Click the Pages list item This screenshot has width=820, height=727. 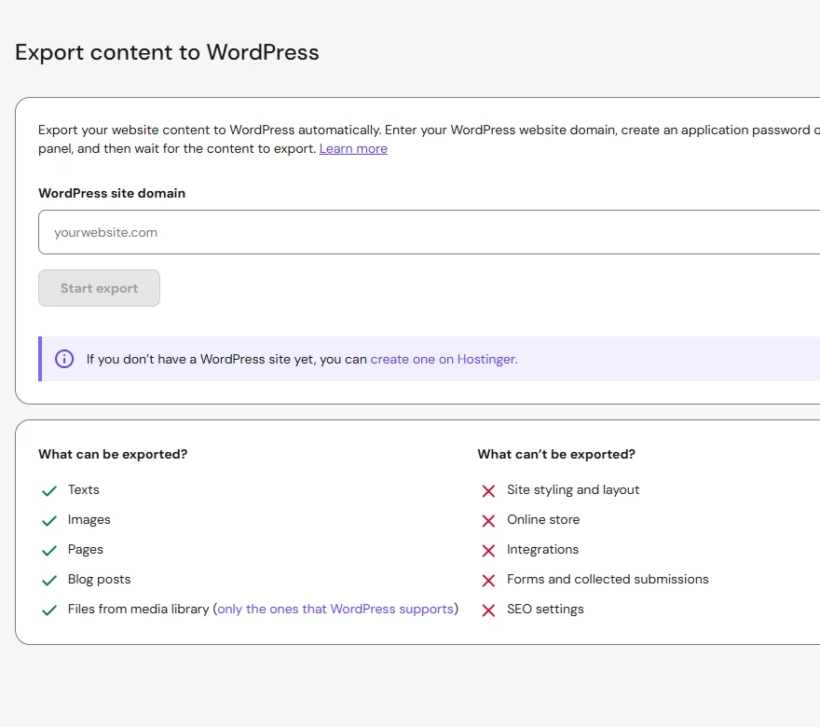click(85, 549)
